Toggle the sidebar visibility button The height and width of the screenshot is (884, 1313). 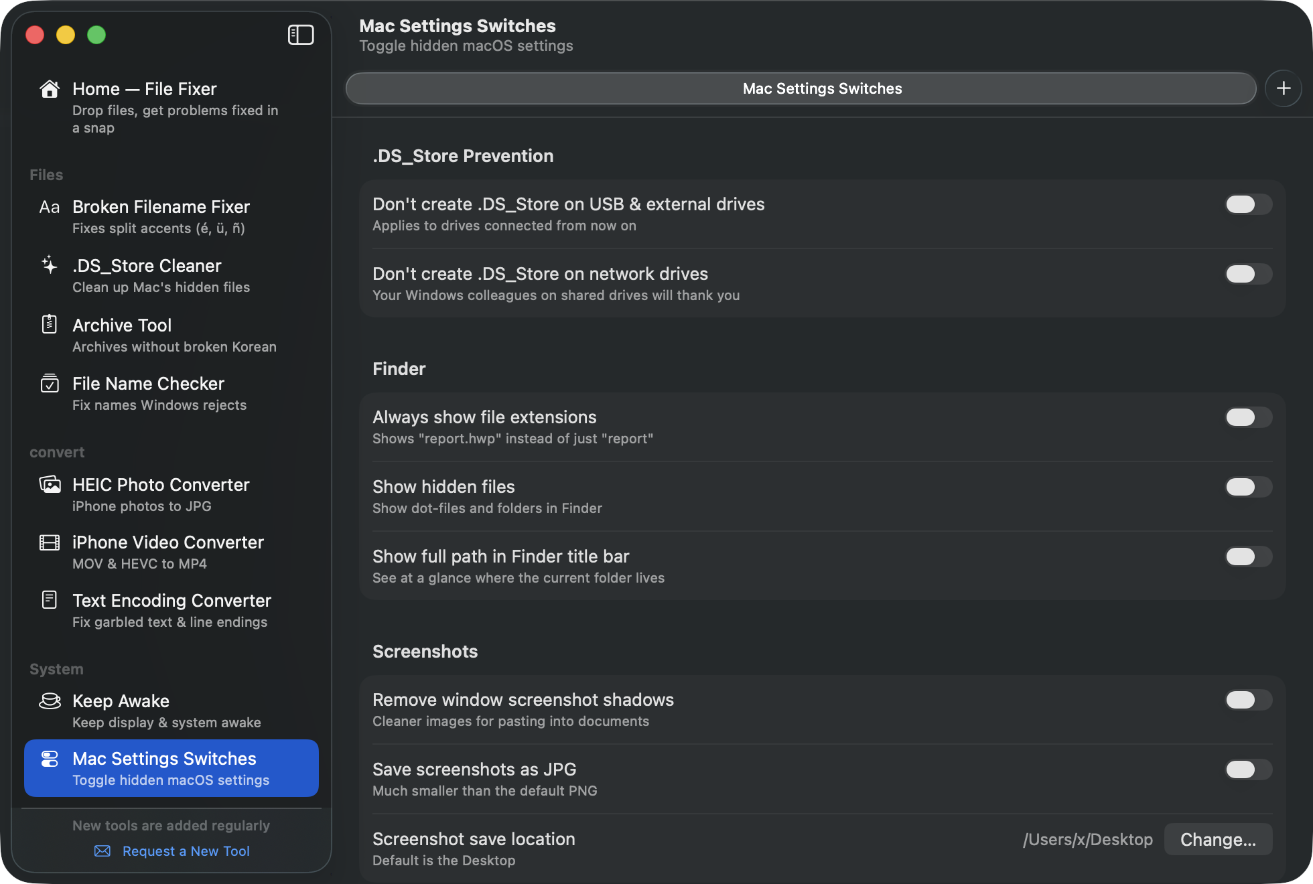(x=301, y=35)
